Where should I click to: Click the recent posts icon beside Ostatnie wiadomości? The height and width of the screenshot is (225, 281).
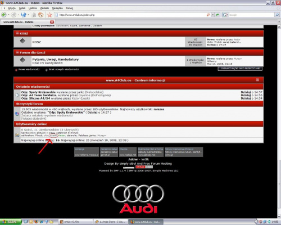pos(17,95)
